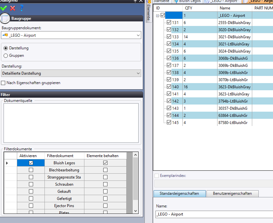Select the 87580-LtBluishGr name cell

pos(234,122)
